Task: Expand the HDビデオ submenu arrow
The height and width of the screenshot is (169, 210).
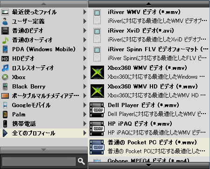Action: (x=85, y=59)
